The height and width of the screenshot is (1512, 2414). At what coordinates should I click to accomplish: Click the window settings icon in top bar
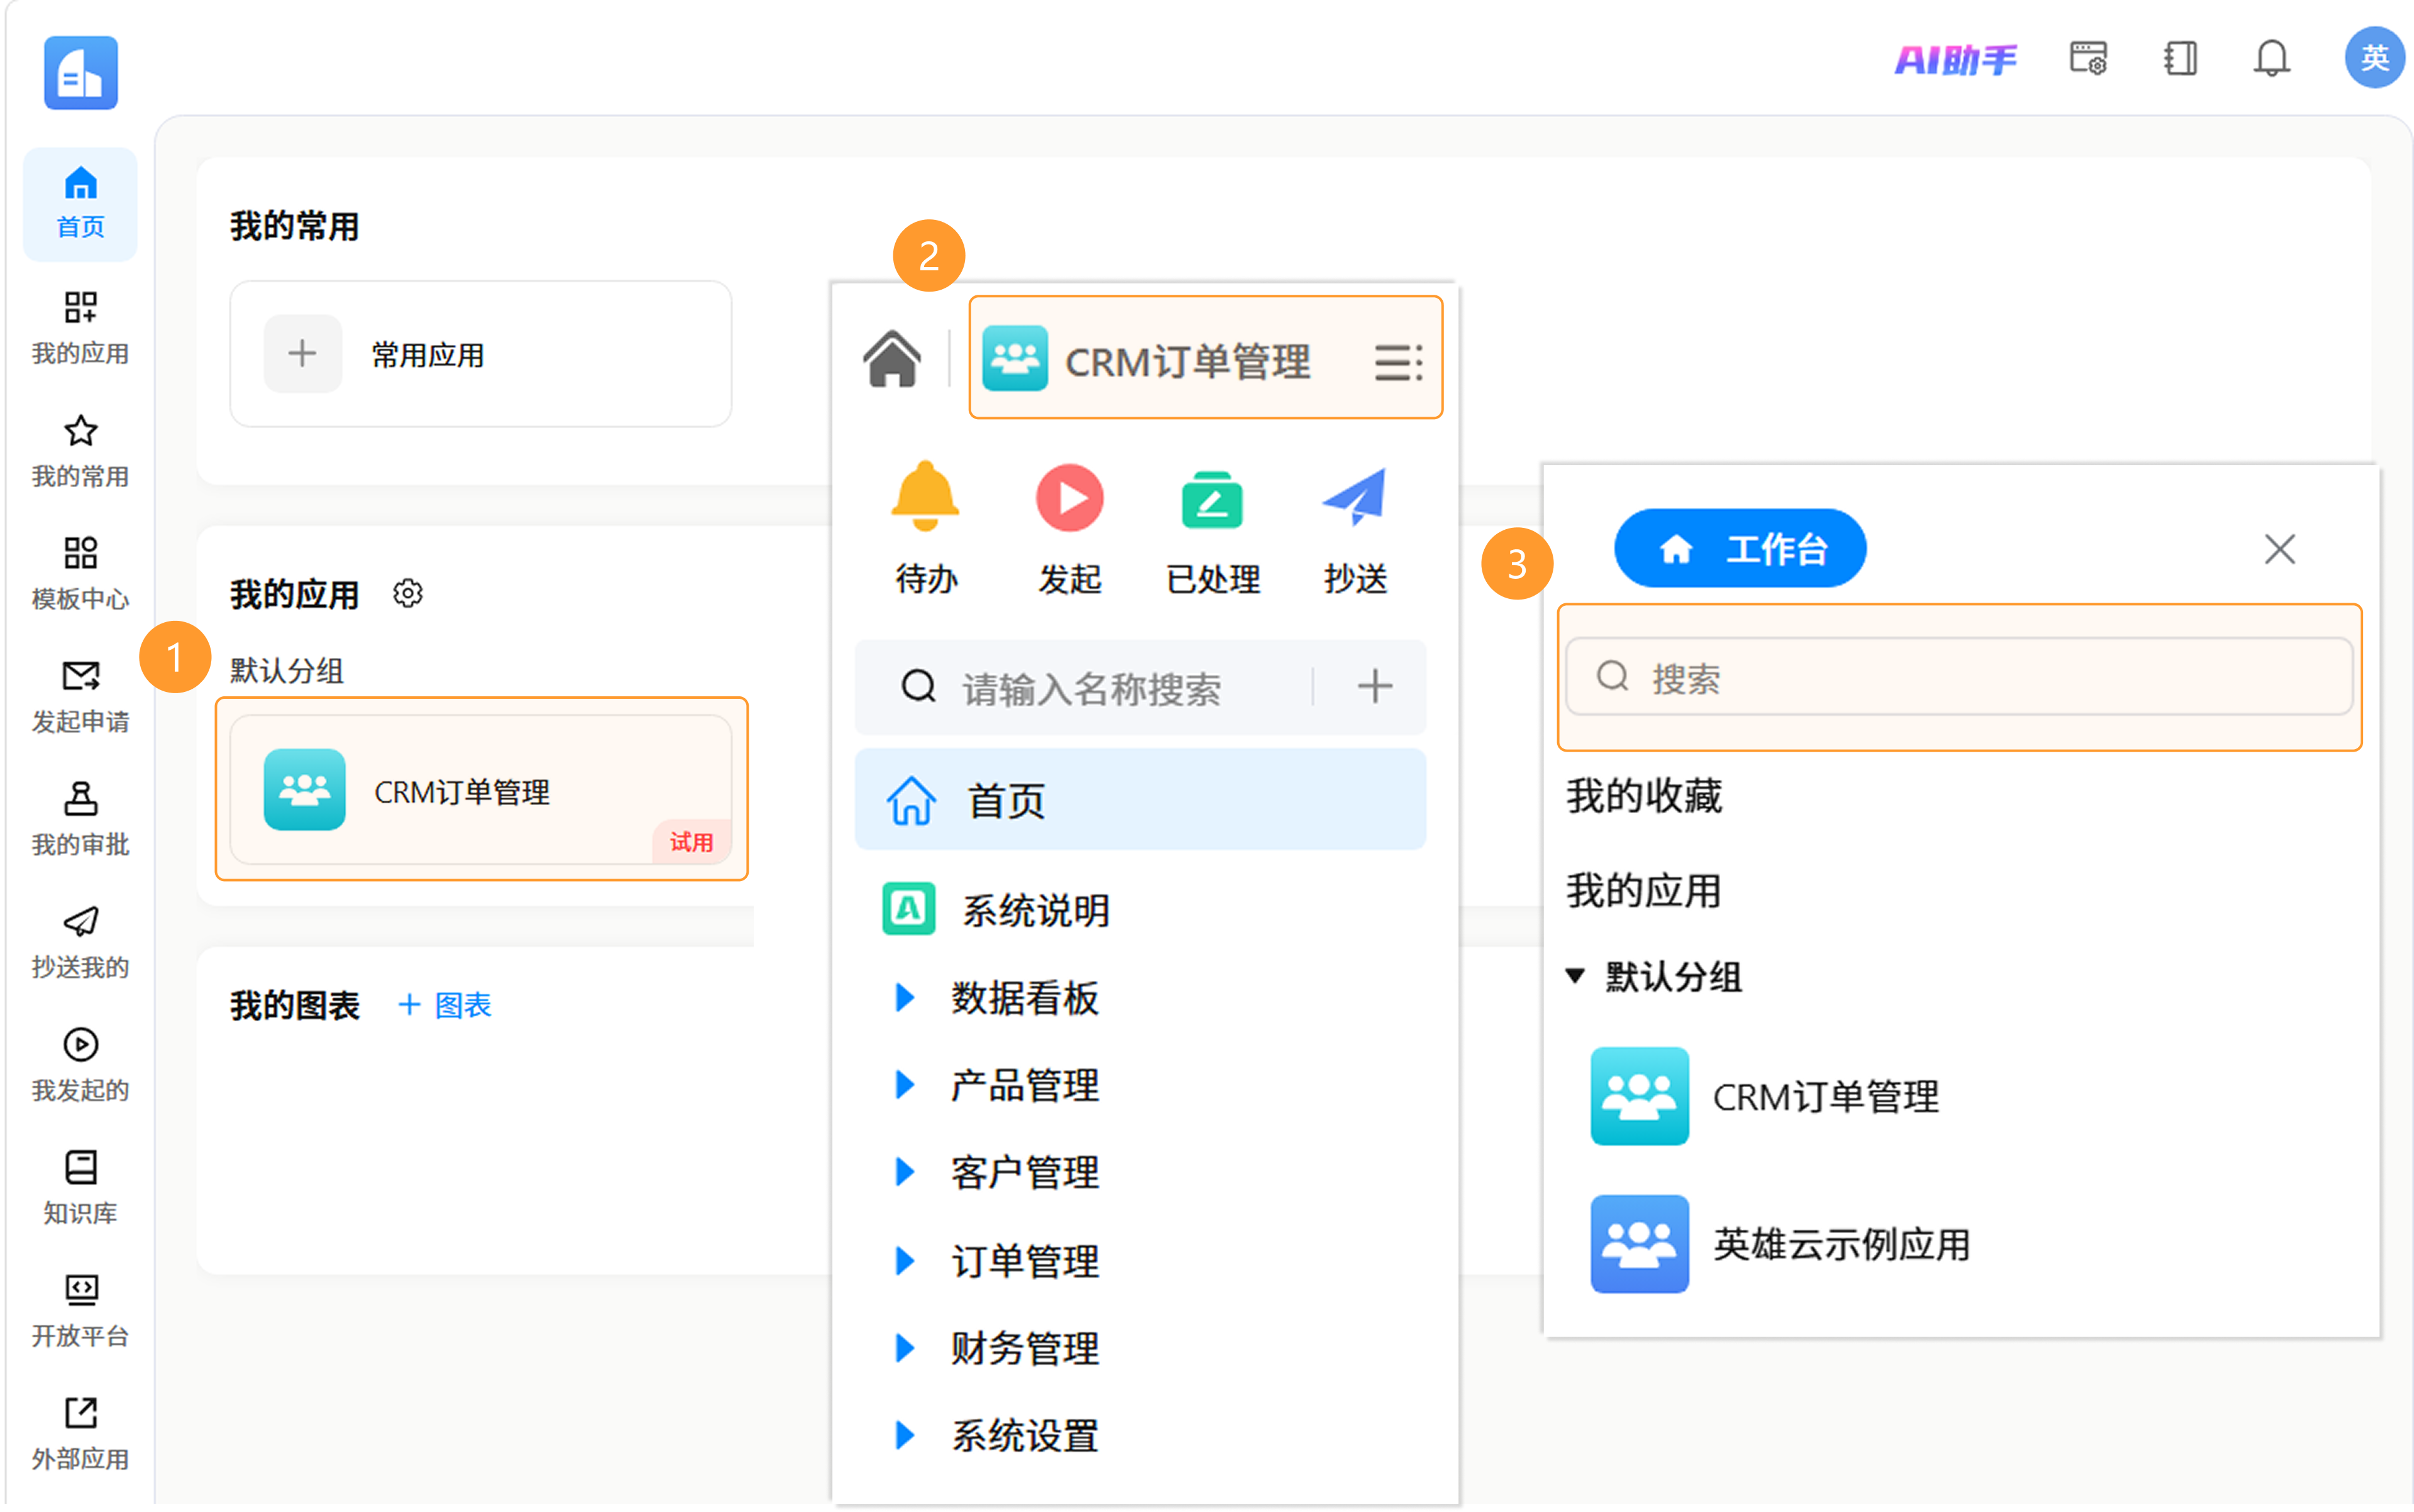coord(2088,58)
